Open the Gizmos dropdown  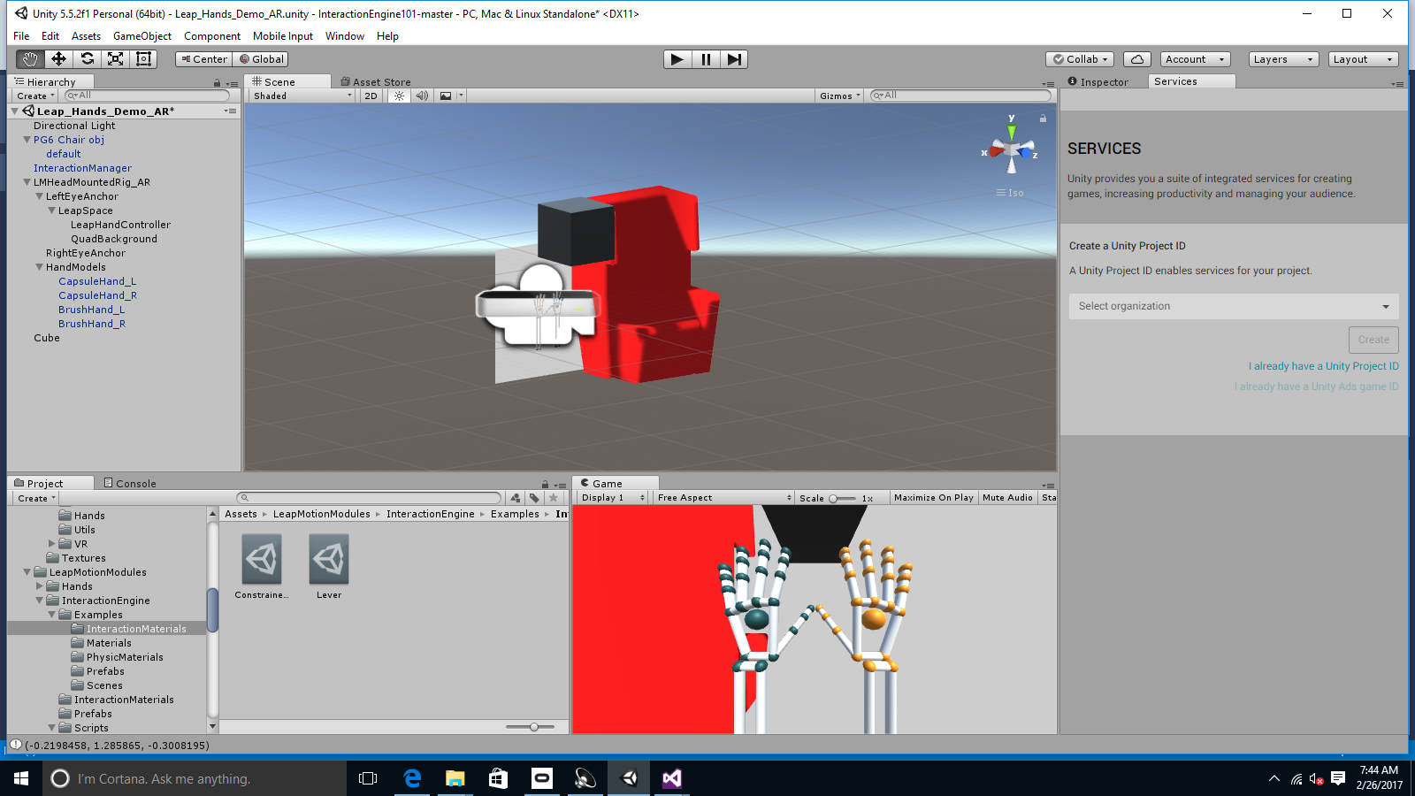coord(839,96)
